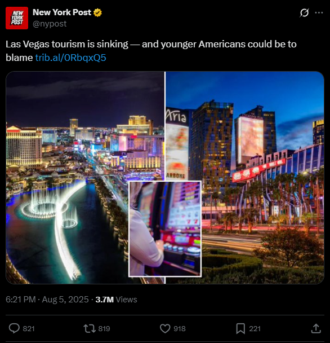Image resolution: width=330 pixels, height=343 pixels.
Task: Click the 6:21 PM · Aug 5, 2025 timestamp
Action: click(47, 300)
